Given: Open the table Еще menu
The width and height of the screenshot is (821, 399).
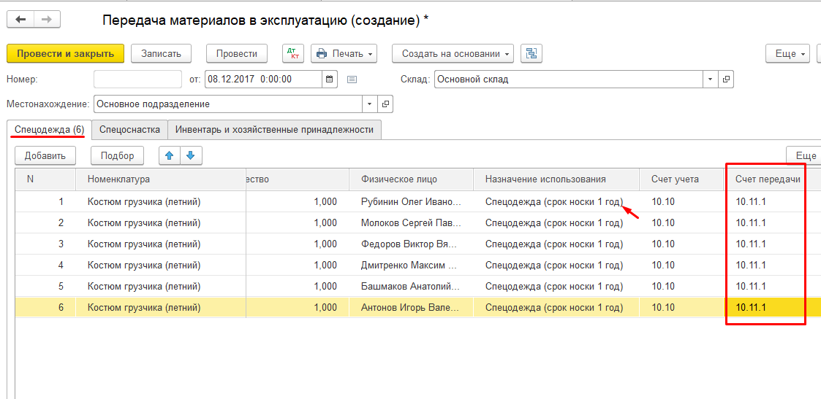Looking at the screenshot, I should tap(803, 155).
